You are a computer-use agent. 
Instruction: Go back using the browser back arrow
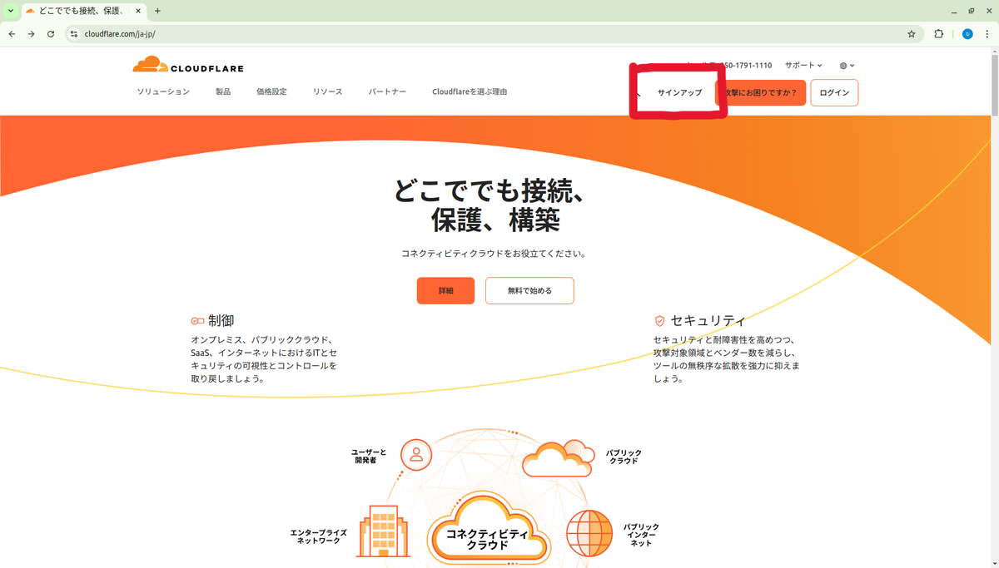tap(12, 34)
